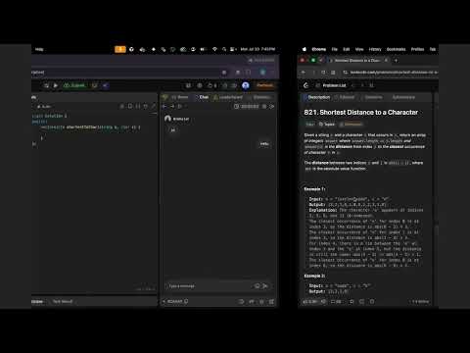This screenshot has width=470, height=353.
Task: Switch to the Leaderboard tab in the chat panel
Action: click(x=228, y=97)
